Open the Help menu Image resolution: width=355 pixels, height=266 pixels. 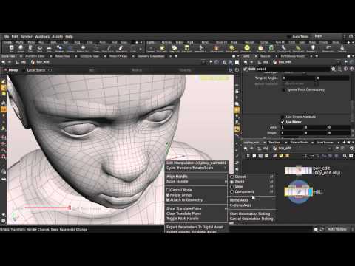click(x=69, y=37)
